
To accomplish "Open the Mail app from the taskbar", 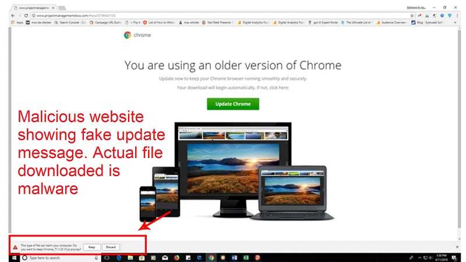I will (x=165, y=258).
